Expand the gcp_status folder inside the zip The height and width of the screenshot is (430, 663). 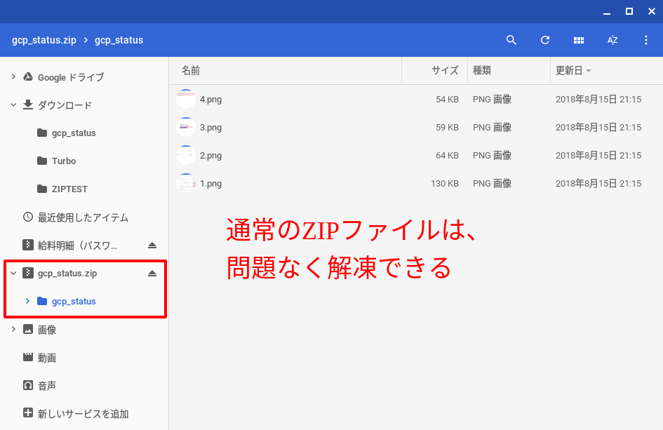[x=27, y=301]
